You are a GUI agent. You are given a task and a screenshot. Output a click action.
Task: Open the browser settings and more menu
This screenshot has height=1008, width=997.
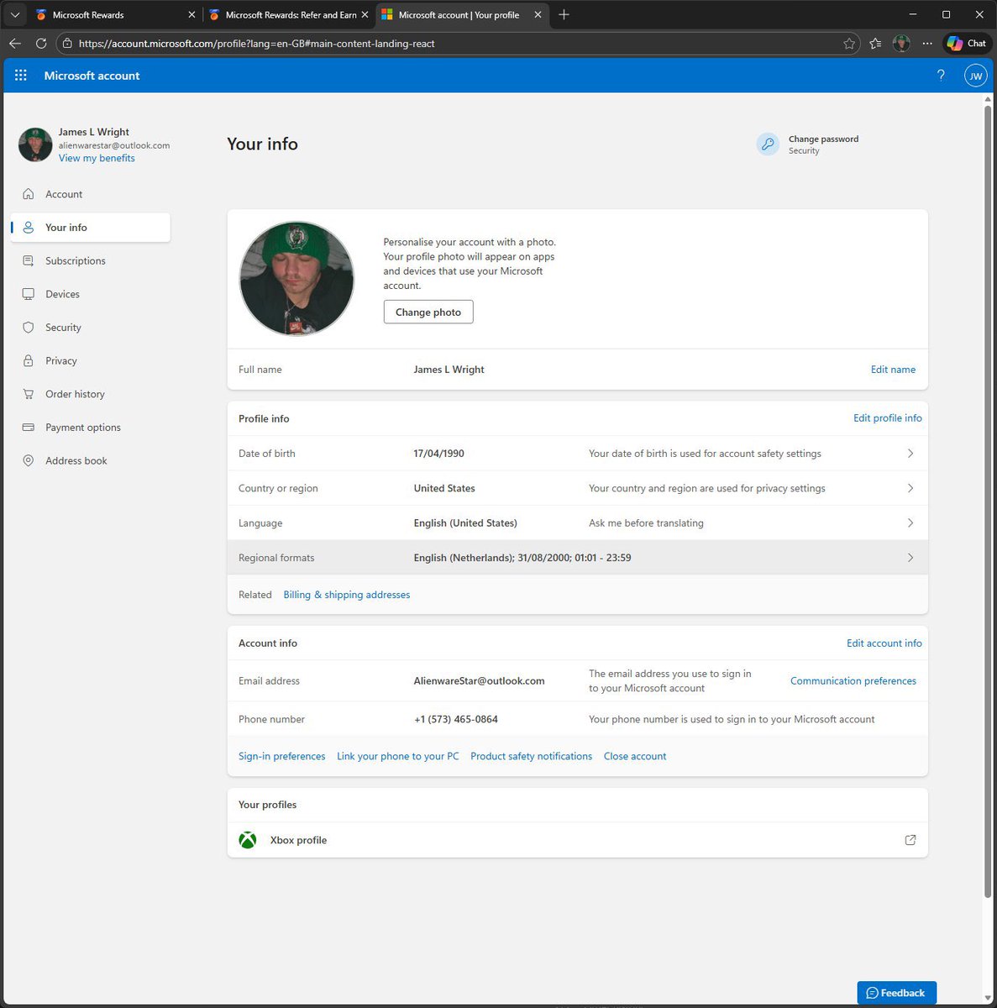point(926,44)
